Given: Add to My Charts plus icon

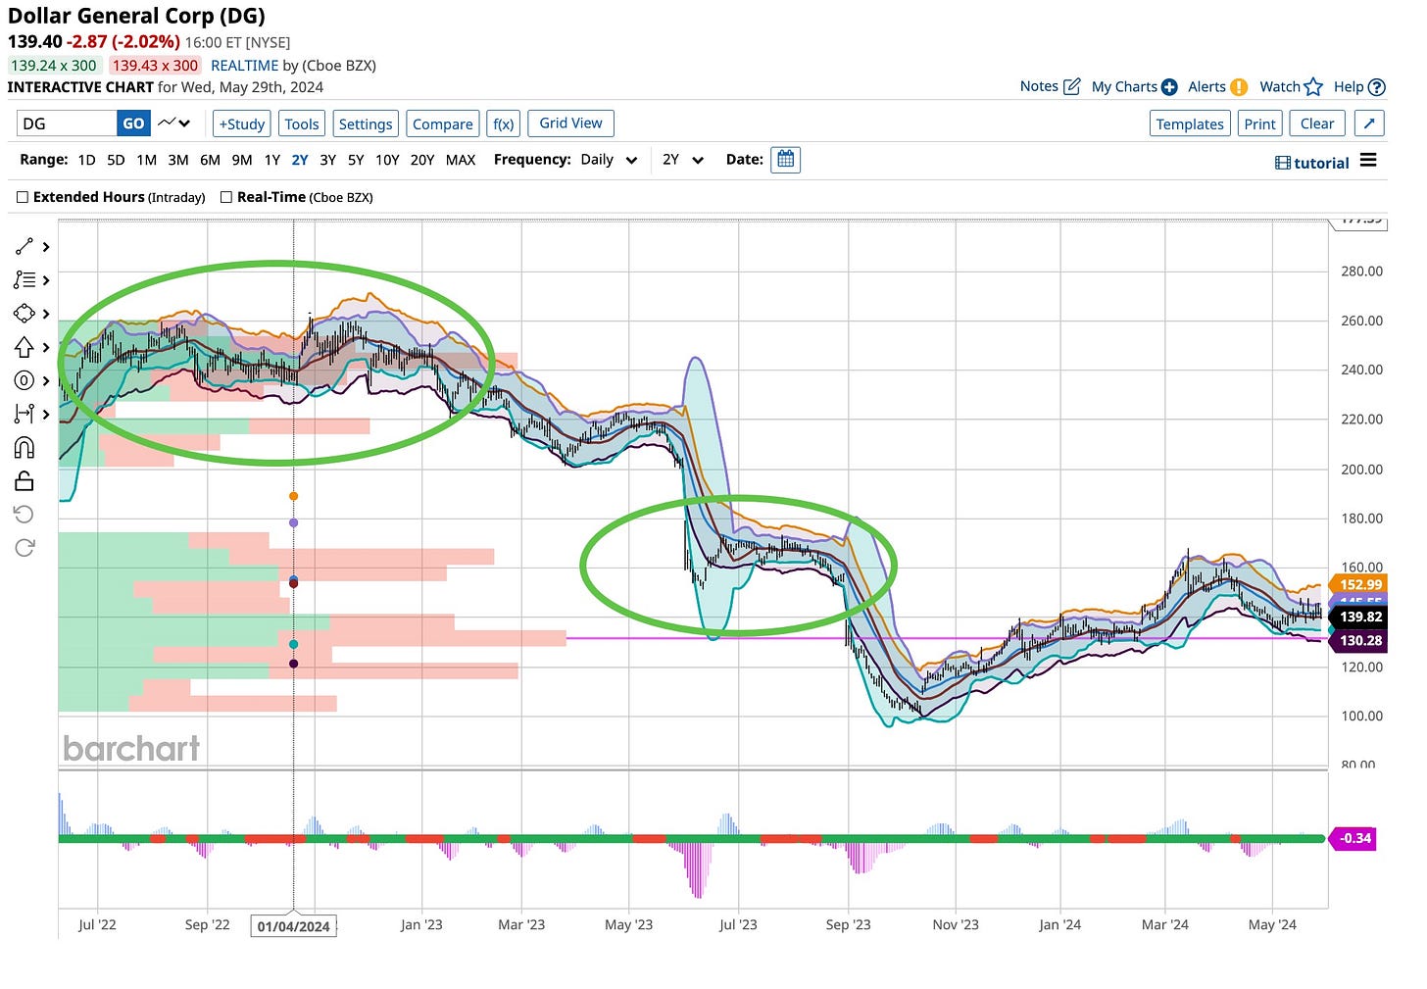Looking at the screenshot, I should 1169,87.
